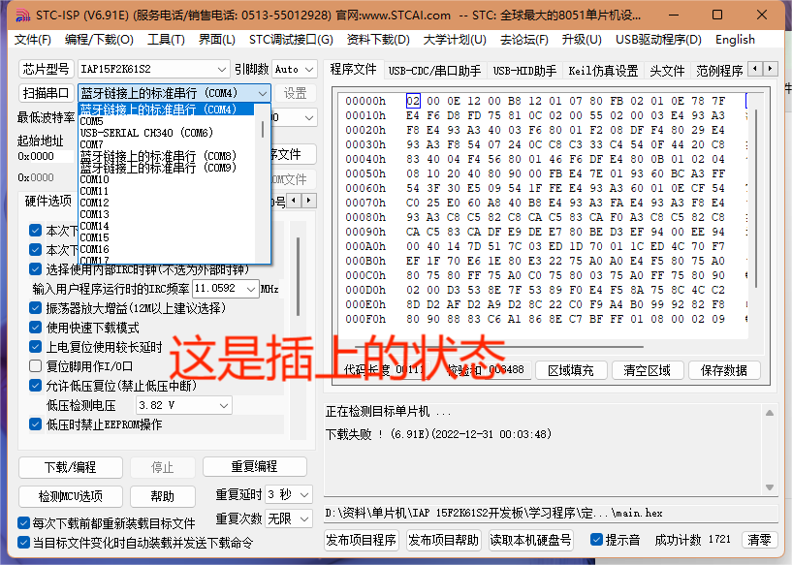Open the 升级(U) menu
This screenshot has height=565, width=792.
[x=582, y=40]
